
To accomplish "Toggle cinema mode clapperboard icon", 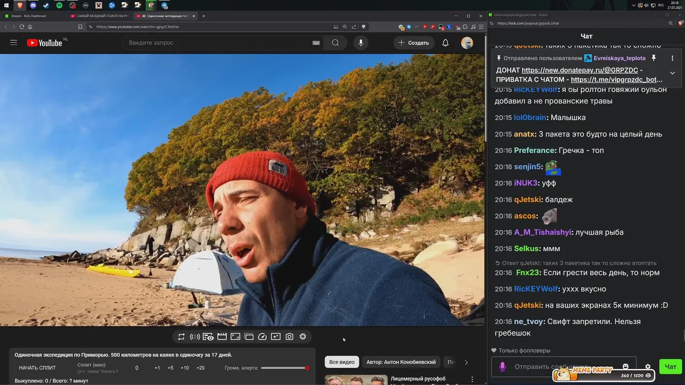I will 222,336.
